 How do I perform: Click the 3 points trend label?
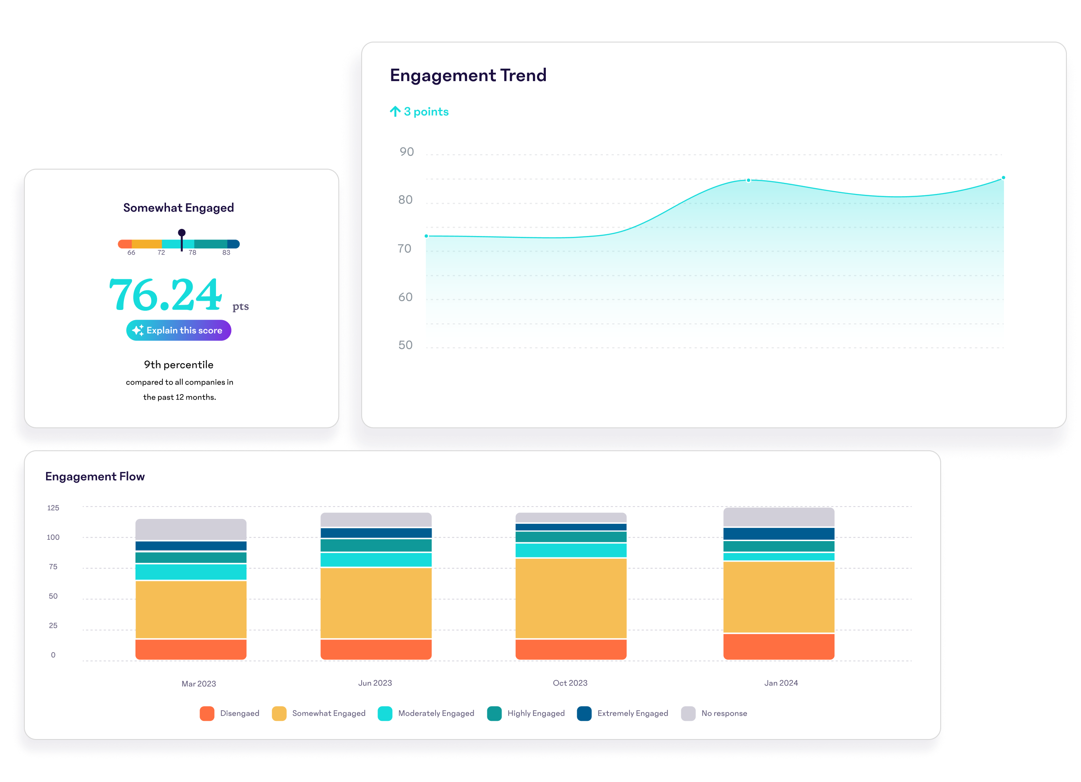point(426,112)
